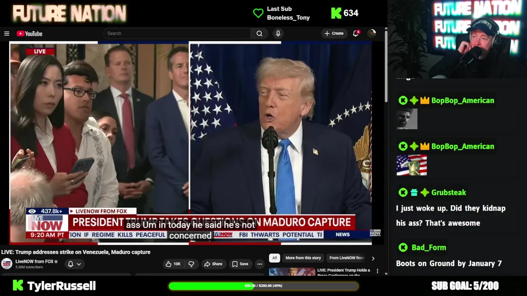This screenshot has width=527, height=296.
Task: Open the account avatar menu
Action: pyautogui.click(x=372, y=33)
